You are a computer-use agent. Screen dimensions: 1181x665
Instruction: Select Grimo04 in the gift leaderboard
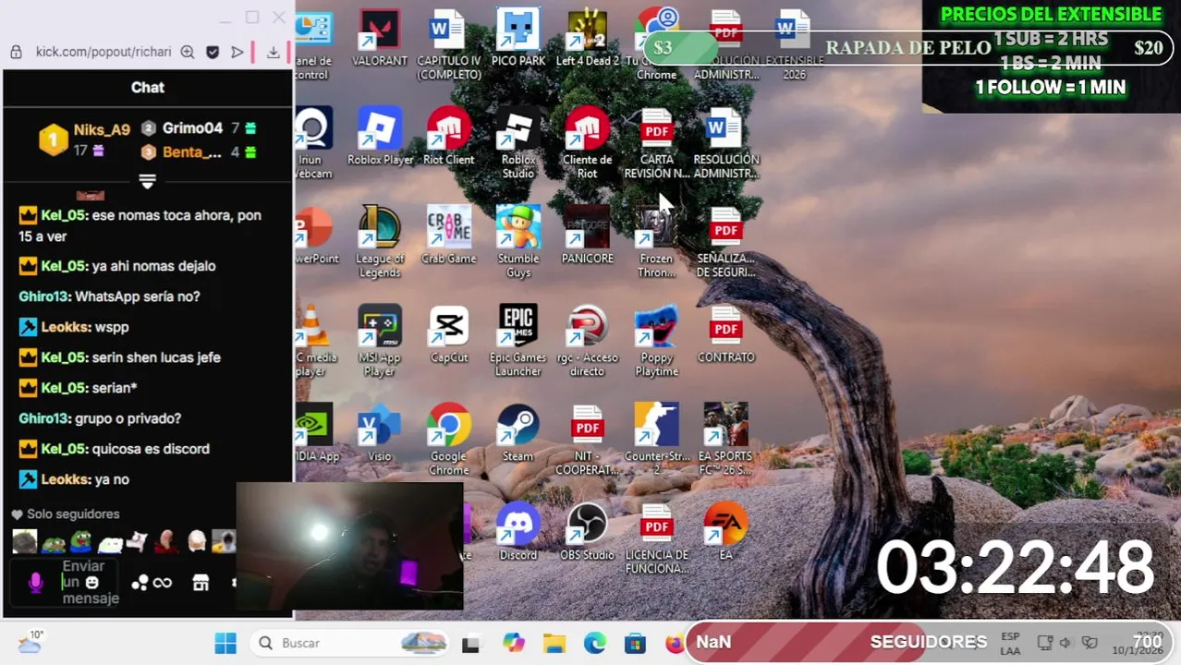point(192,128)
